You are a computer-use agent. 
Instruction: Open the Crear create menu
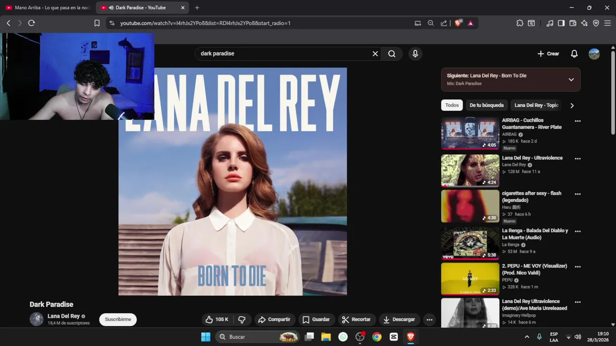pos(548,54)
